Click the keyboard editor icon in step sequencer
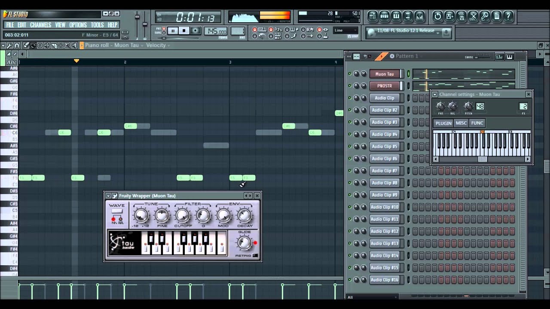Screen dimensions: 550x309 [x=510, y=57]
